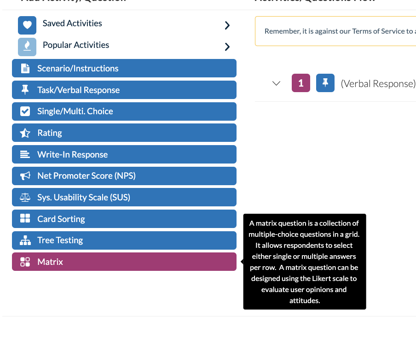
Task: Expand the Saved Activities chevron
Action: click(227, 26)
